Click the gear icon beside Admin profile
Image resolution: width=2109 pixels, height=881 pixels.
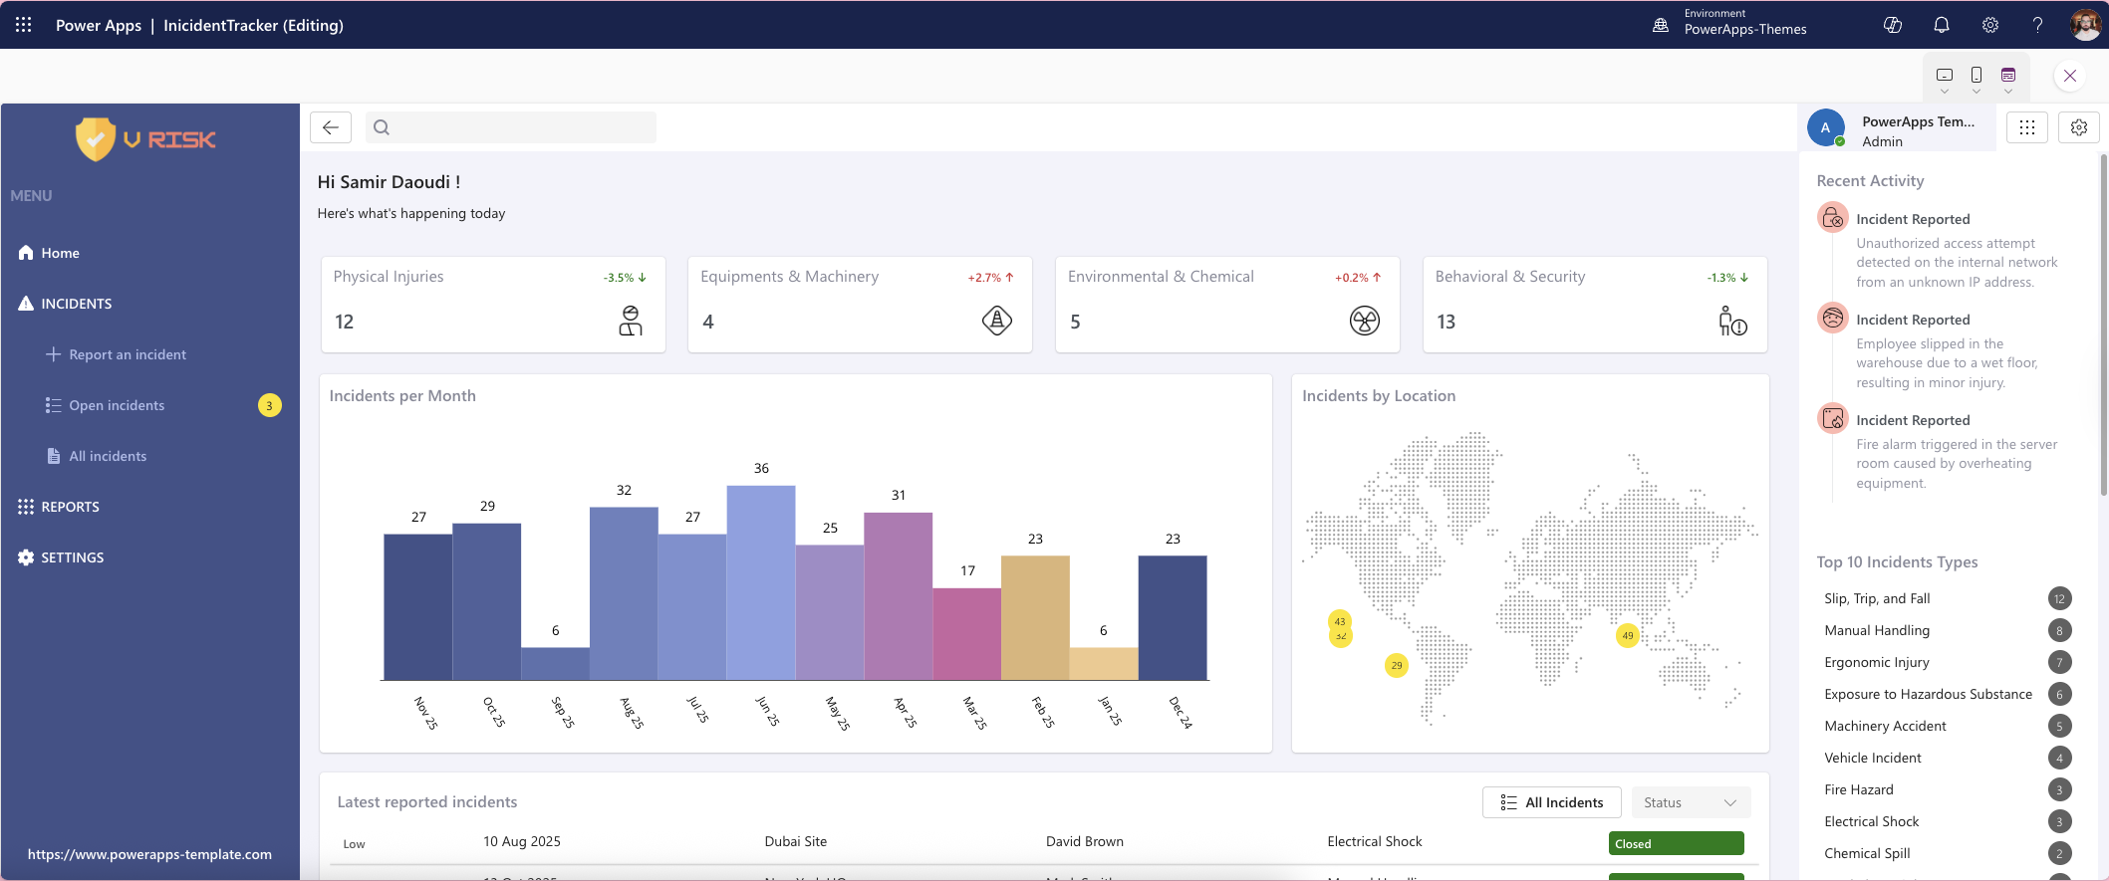(2079, 127)
